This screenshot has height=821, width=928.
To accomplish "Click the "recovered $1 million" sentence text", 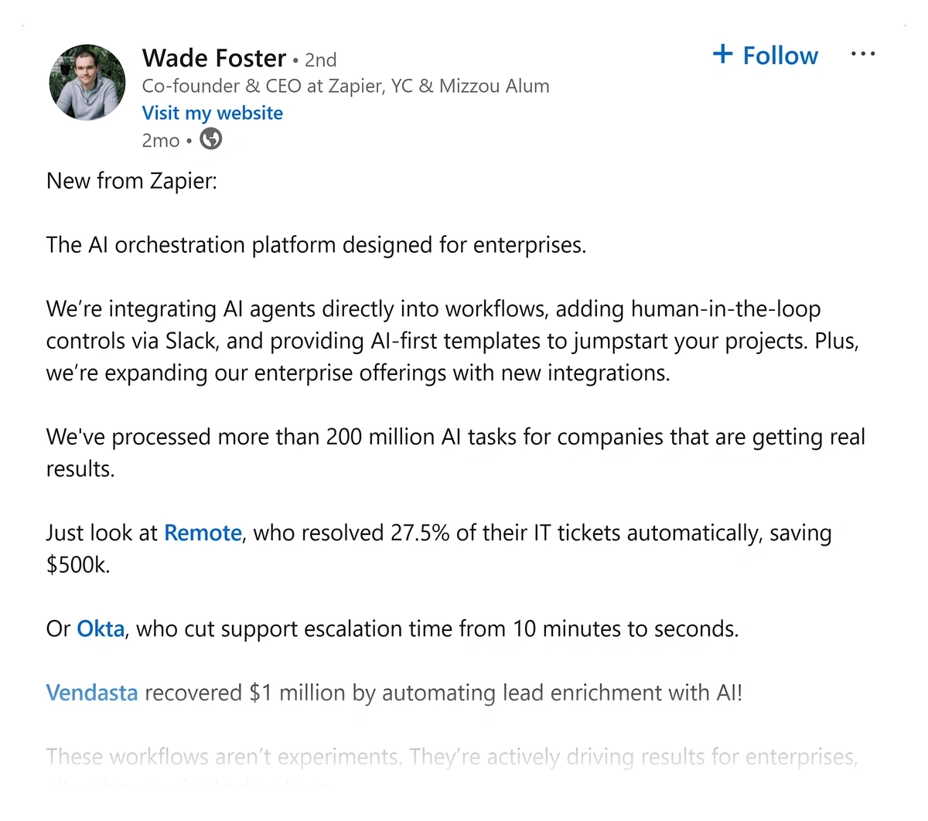I will click(443, 693).
